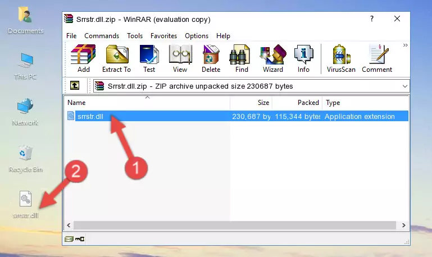
Task: Click the question mark help button
Action: click(372, 19)
